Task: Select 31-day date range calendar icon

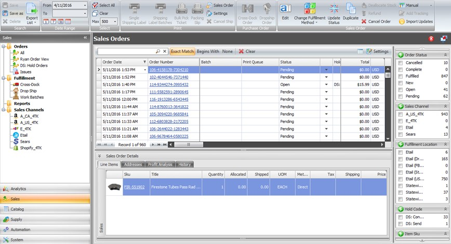Action: coord(61,22)
